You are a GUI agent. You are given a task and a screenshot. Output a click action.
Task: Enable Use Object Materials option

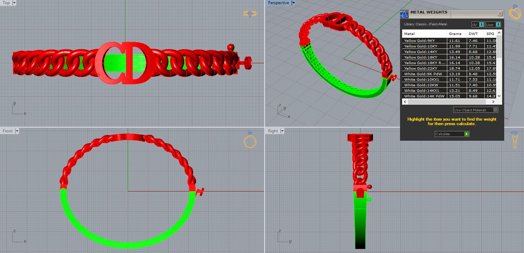(x=475, y=110)
